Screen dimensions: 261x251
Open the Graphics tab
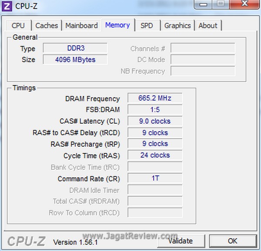(177, 26)
